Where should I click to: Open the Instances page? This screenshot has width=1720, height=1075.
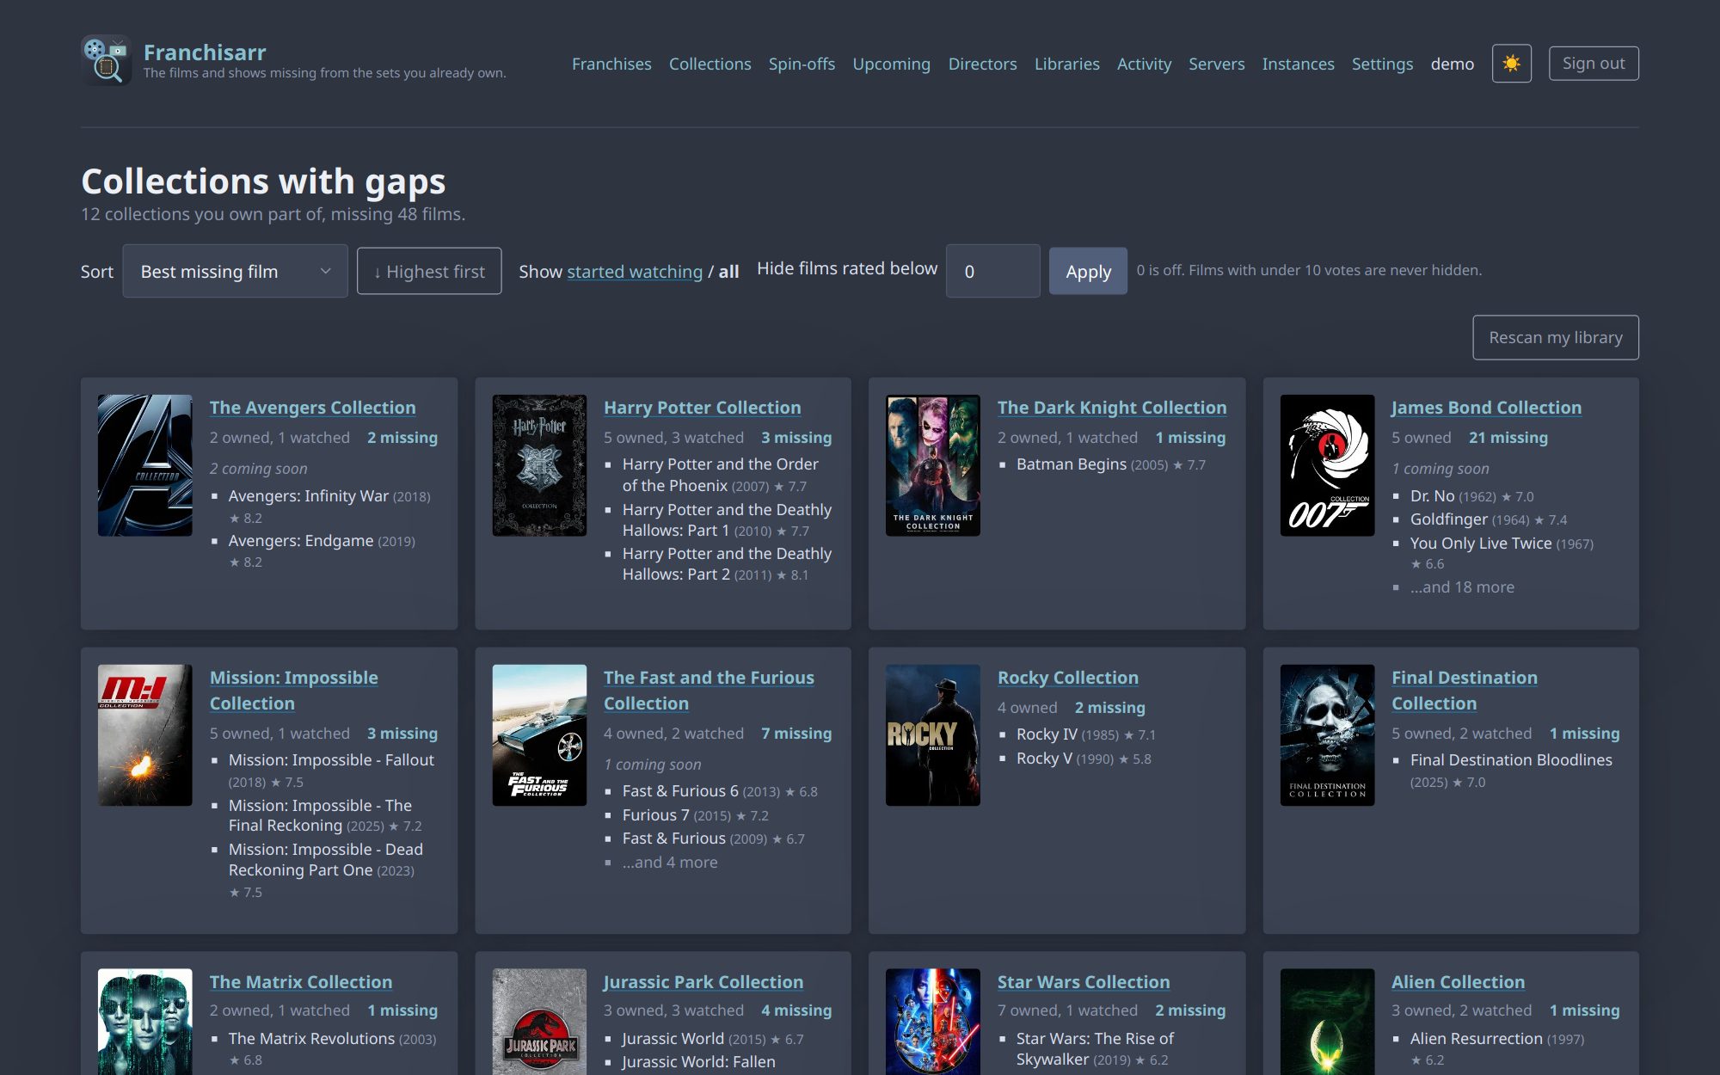point(1298,64)
